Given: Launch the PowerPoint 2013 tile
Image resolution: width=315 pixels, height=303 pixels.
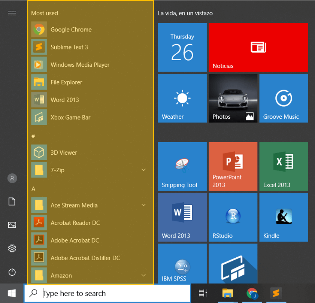Looking at the screenshot, I should [233, 167].
